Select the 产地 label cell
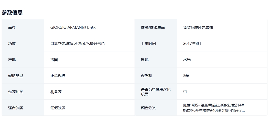 click(x=12, y=60)
